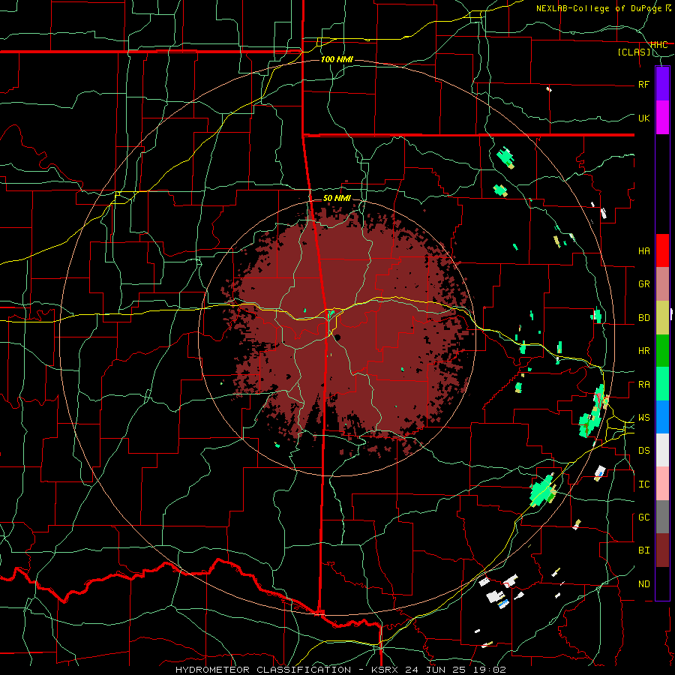The image size is (675, 675).
Task: Click the "DS" legend label
Action: (x=643, y=451)
